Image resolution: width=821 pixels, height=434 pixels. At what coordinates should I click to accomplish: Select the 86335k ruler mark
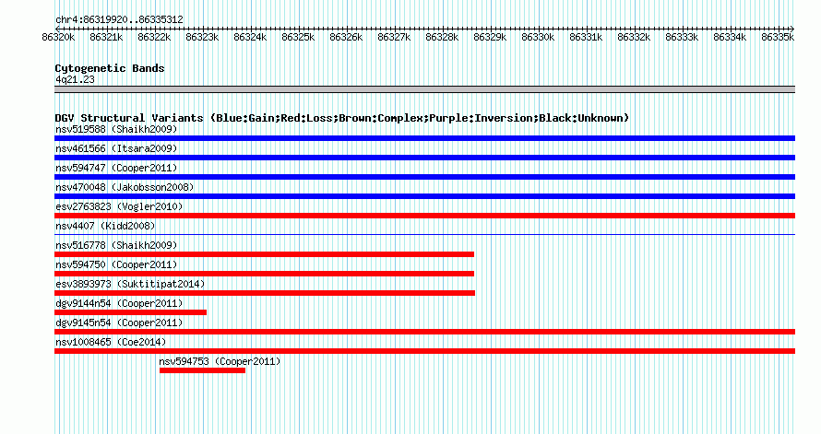pos(778,37)
